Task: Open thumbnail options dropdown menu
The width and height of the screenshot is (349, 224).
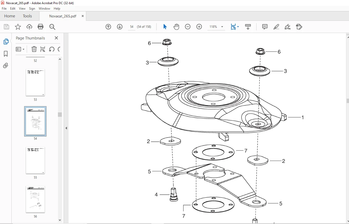Action: (20, 49)
